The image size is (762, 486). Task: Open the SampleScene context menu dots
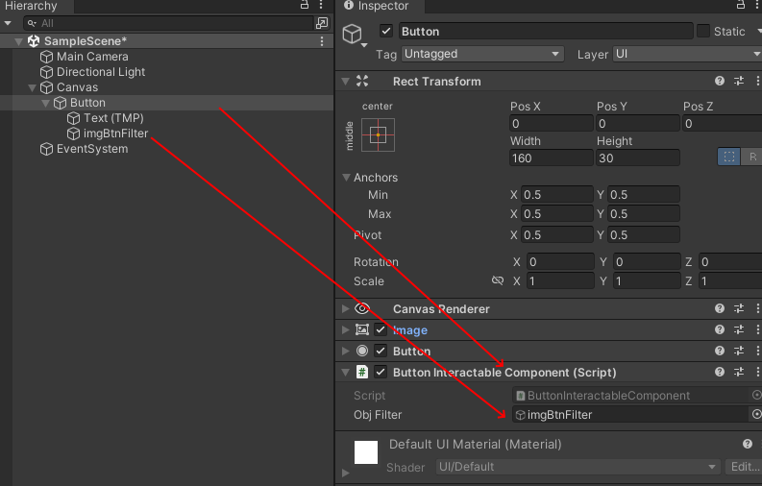(322, 41)
